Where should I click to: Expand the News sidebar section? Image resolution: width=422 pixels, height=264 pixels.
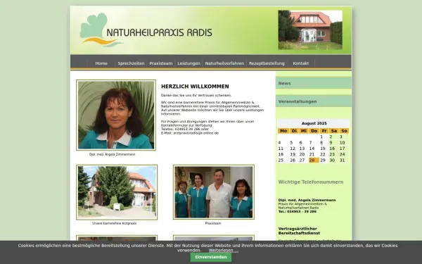click(x=314, y=83)
